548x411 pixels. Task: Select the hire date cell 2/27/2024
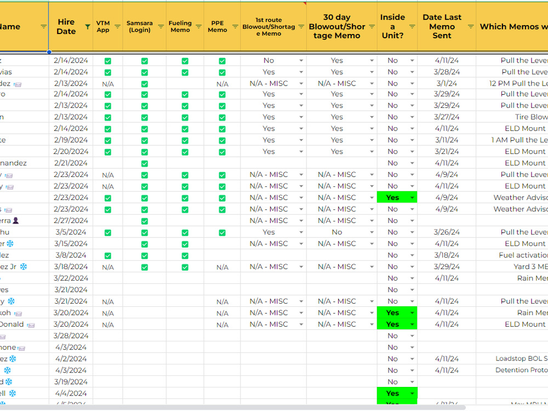tap(71, 220)
